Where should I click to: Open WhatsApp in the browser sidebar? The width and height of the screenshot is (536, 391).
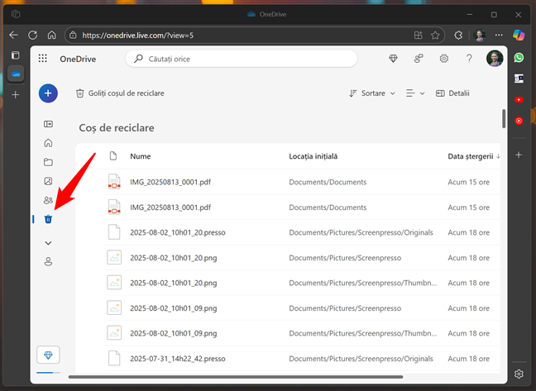(519, 57)
